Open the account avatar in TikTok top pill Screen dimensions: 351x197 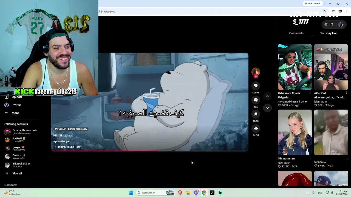(341, 25)
